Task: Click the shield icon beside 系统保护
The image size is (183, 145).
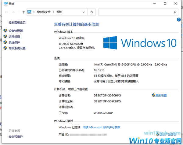Action: tap(5, 42)
